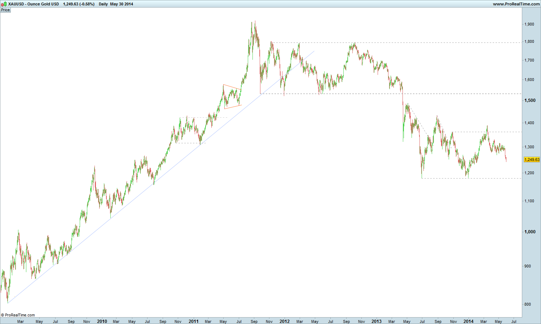The width and height of the screenshot is (541, 324).
Task: Click the 2011 year label on time axis
Action: coord(194,321)
